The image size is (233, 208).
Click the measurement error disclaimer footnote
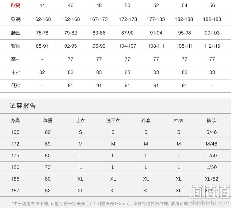(100, 204)
